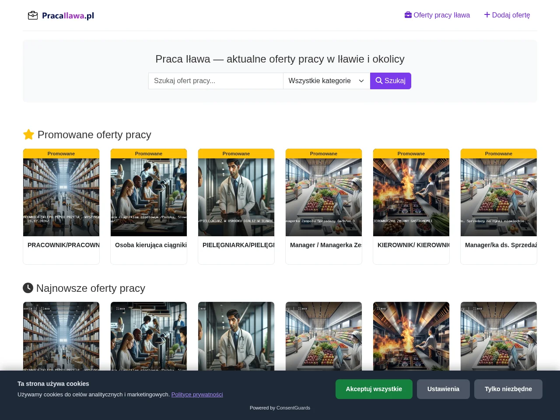Focus the Szukaj ofert pracy search field
The width and height of the screenshot is (560, 420).
(x=216, y=81)
